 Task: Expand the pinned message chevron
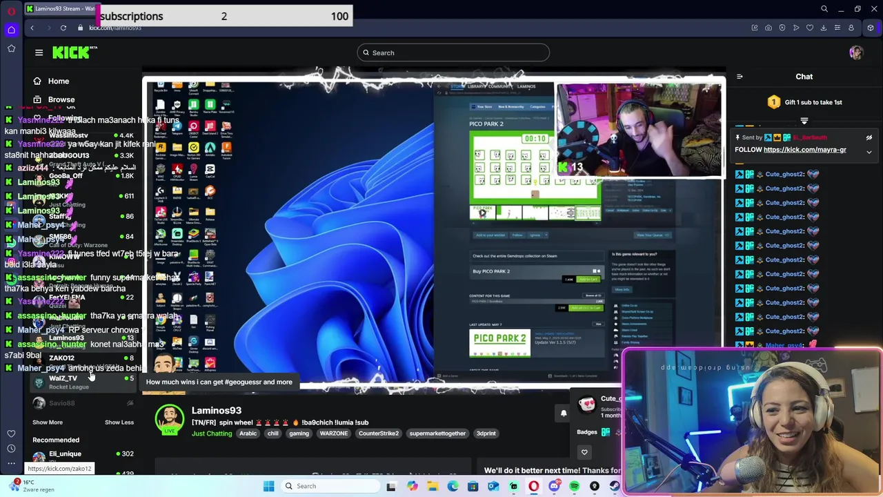[x=869, y=151]
